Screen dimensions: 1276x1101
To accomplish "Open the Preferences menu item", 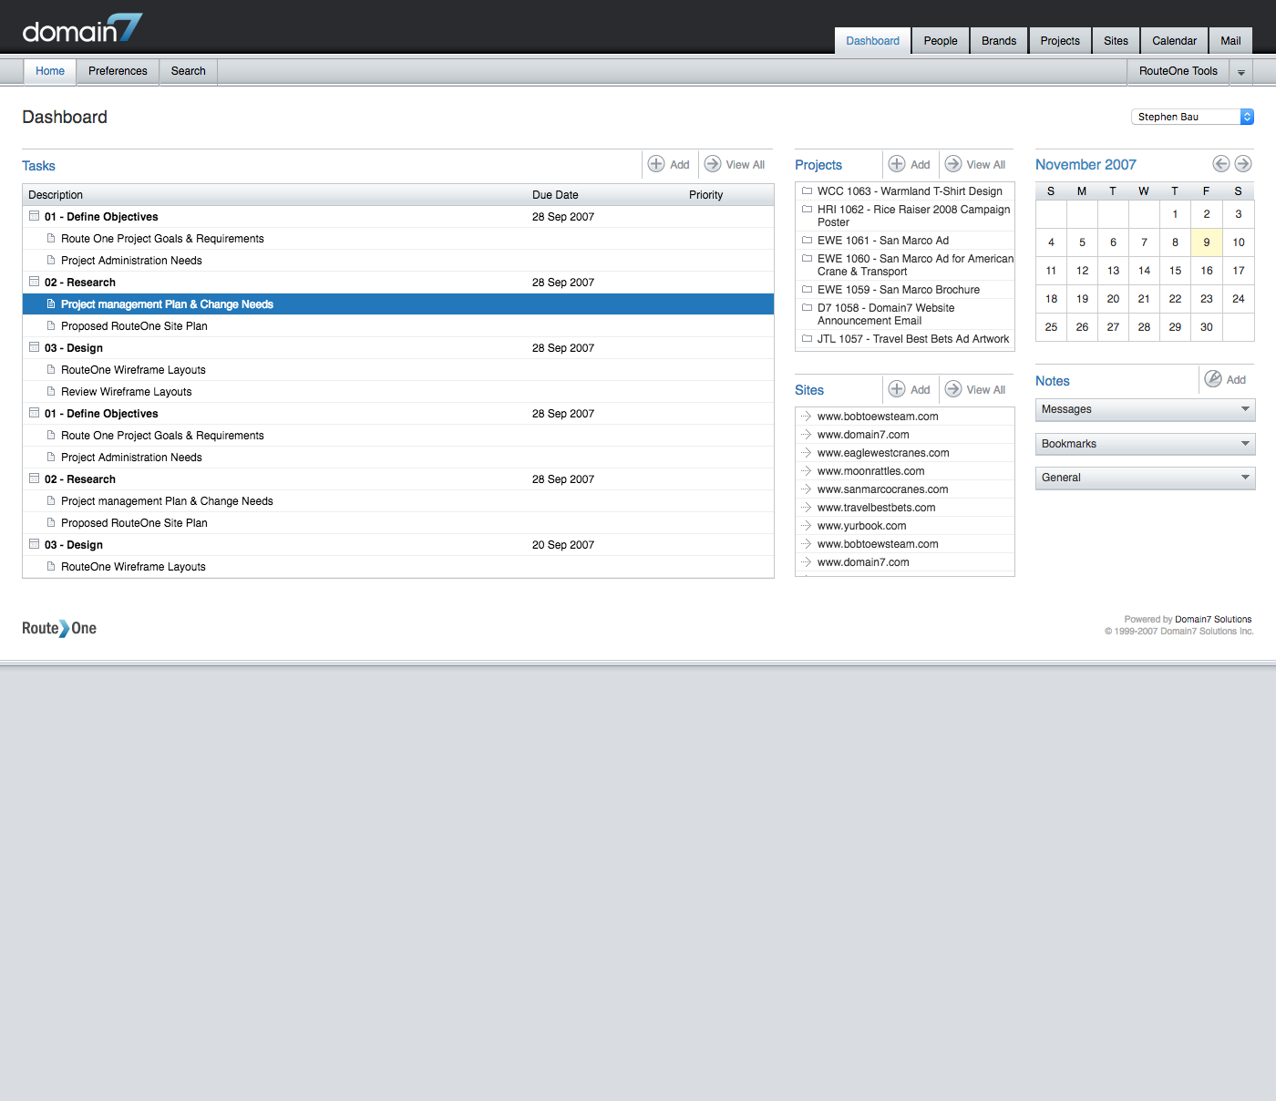I will [118, 71].
